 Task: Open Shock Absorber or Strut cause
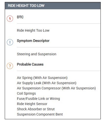[x=36, y=109]
